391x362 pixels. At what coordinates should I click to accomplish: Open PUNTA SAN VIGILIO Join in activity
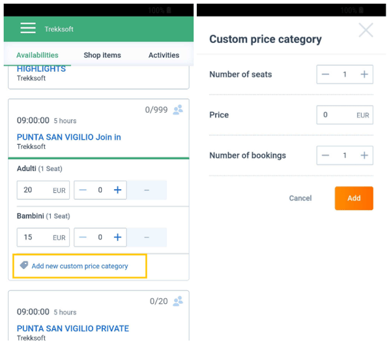click(x=69, y=137)
